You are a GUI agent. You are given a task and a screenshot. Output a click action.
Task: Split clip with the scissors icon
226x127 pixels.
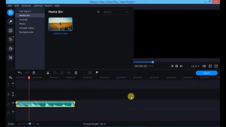[48, 73]
